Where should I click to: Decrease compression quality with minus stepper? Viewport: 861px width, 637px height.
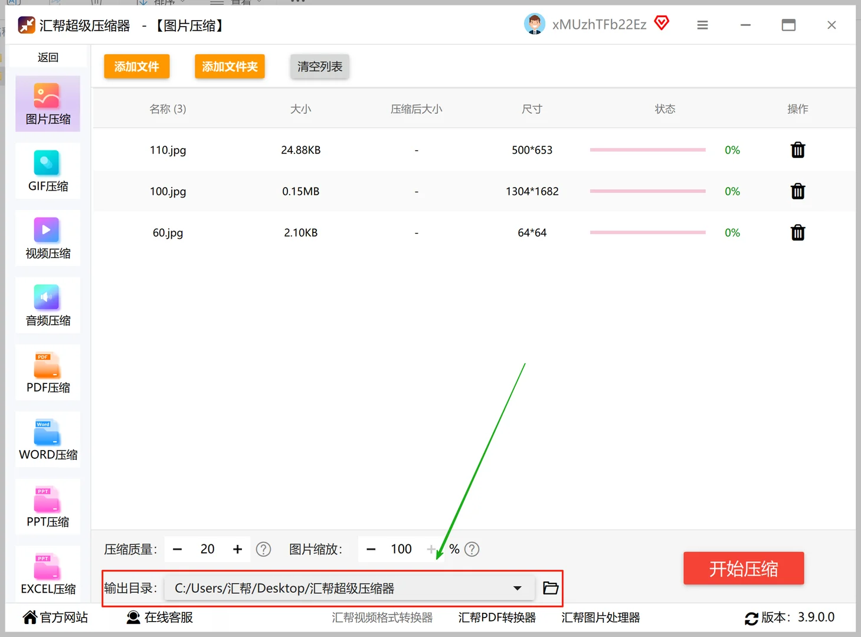pyautogui.click(x=177, y=549)
